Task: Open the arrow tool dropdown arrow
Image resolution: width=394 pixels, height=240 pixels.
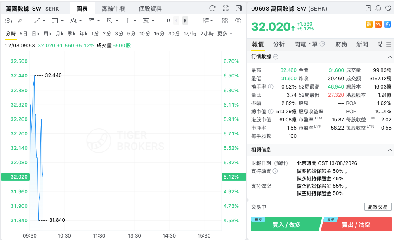Action: (x=117, y=21)
